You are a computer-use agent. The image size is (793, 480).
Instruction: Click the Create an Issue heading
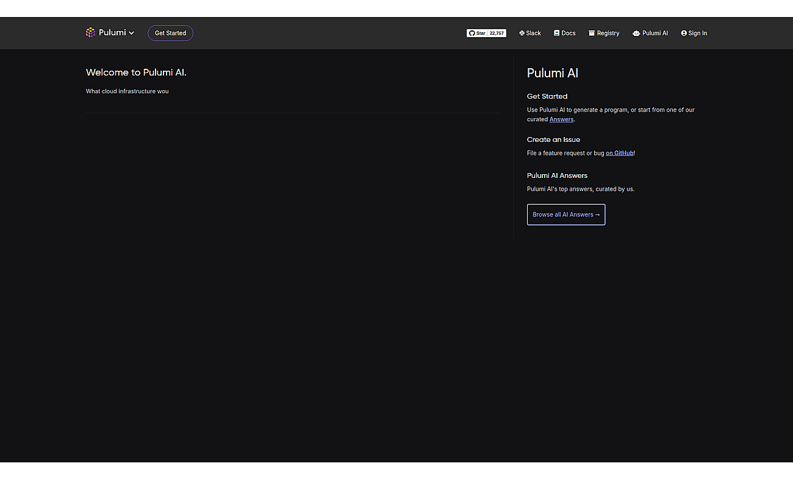pyautogui.click(x=553, y=139)
